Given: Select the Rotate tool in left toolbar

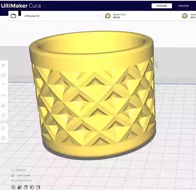Looking at the screenshot, I should (3, 85).
